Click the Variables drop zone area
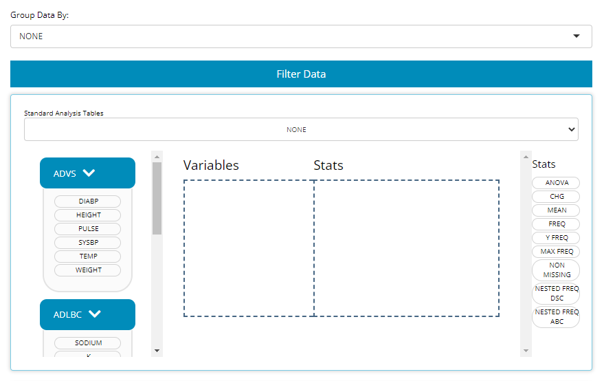Image resolution: width=604 pixels, height=381 pixels. pos(249,248)
